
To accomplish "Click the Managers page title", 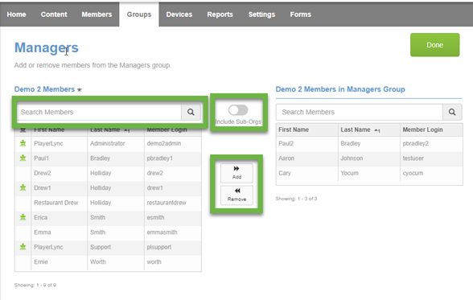I will [x=47, y=47].
